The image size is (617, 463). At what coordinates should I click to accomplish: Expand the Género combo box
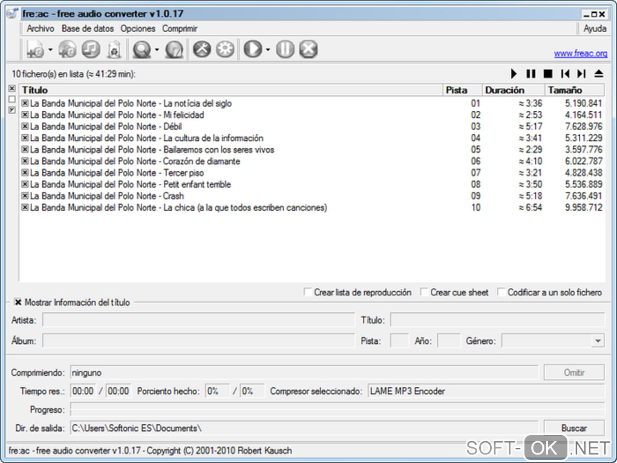(x=598, y=341)
